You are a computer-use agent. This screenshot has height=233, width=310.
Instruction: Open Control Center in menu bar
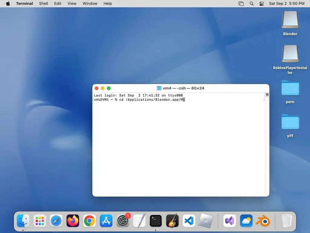pyautogui.click(x=262, y=4)
